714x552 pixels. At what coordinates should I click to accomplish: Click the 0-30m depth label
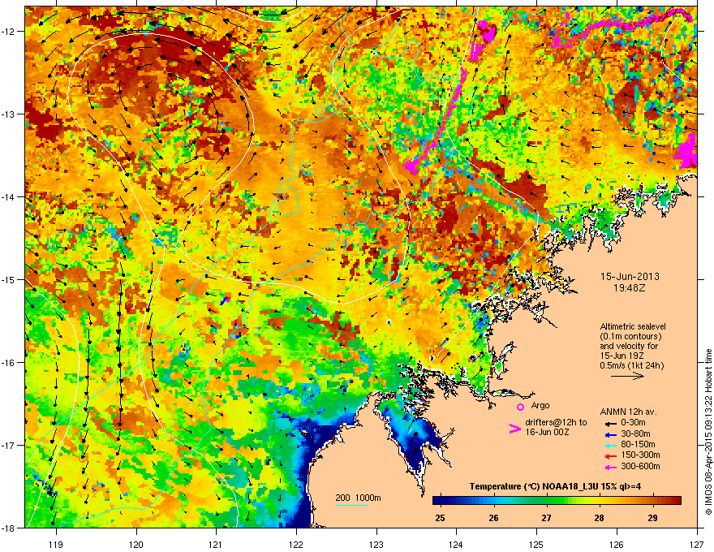[633, 423]
